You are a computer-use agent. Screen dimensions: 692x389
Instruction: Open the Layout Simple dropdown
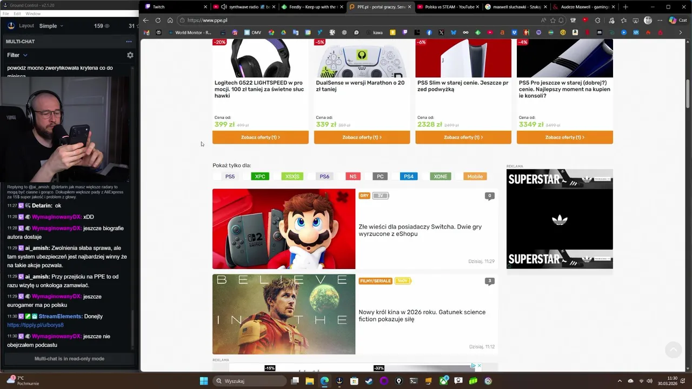[x=51, y=26]
